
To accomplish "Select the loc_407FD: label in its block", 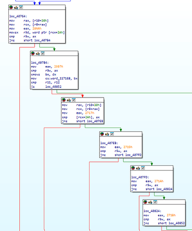I will point(140,177).
